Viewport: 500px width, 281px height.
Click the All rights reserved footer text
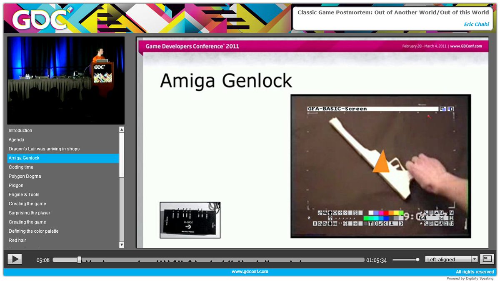pos(475,272)
